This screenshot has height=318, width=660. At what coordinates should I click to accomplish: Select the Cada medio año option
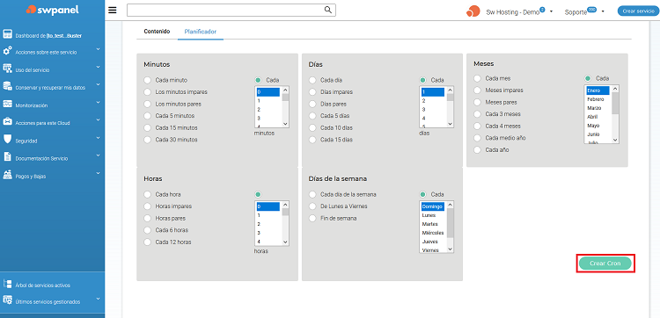477,138
